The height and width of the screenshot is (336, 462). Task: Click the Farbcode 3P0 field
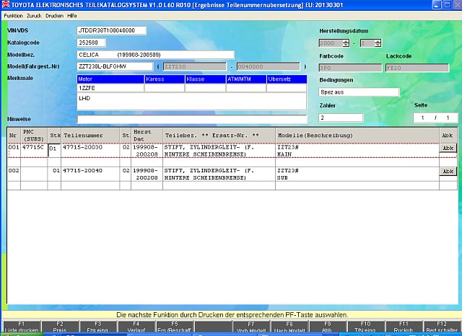[x=350, y=68]
